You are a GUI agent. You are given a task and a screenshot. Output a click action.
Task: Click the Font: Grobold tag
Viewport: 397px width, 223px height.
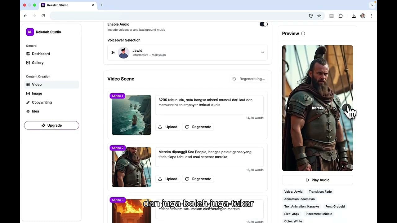[335, 207]
